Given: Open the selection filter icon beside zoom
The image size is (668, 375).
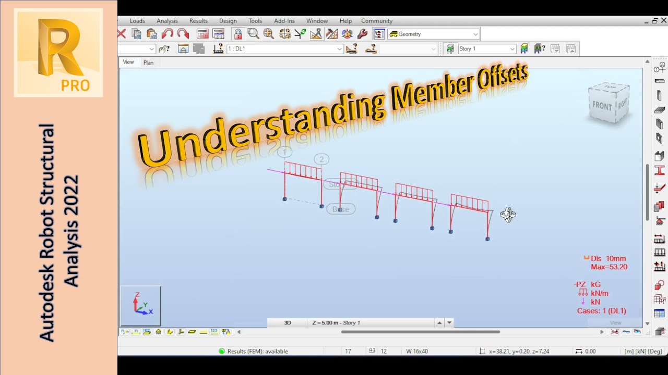Looking at the screenshot, I should 284,34.
